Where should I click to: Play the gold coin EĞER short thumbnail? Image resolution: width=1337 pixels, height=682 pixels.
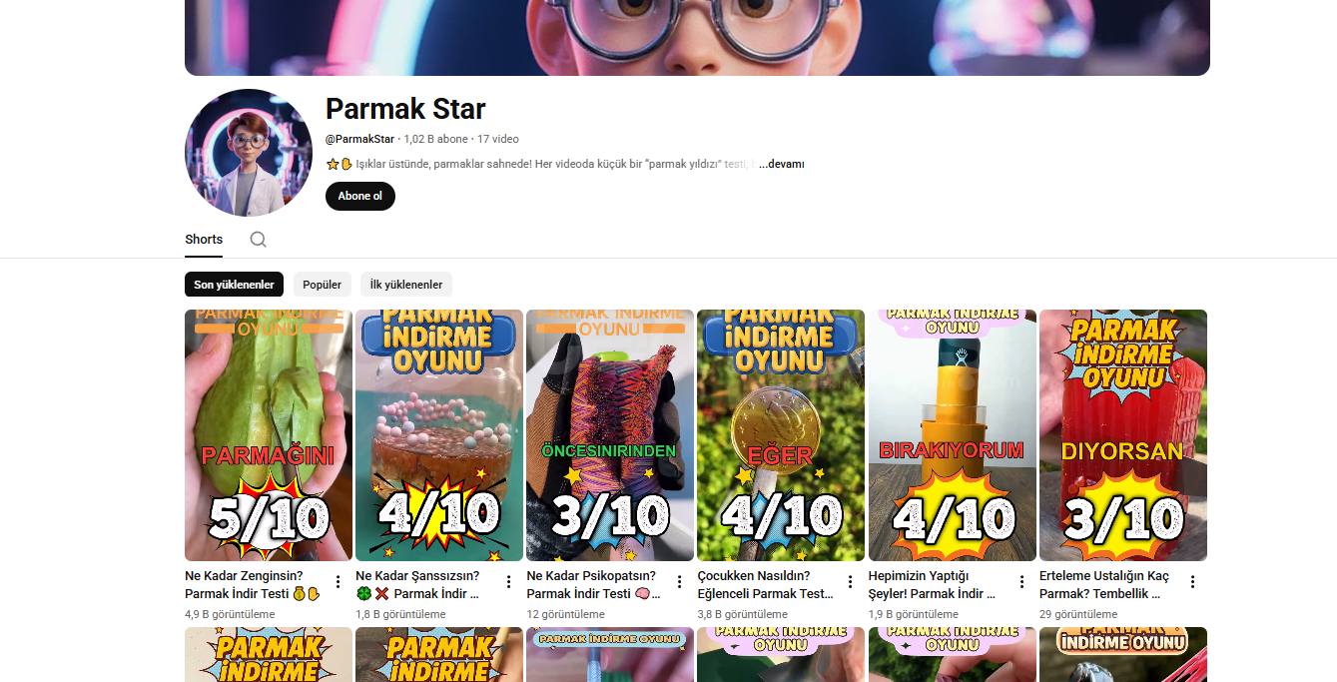tap(781, 435)
